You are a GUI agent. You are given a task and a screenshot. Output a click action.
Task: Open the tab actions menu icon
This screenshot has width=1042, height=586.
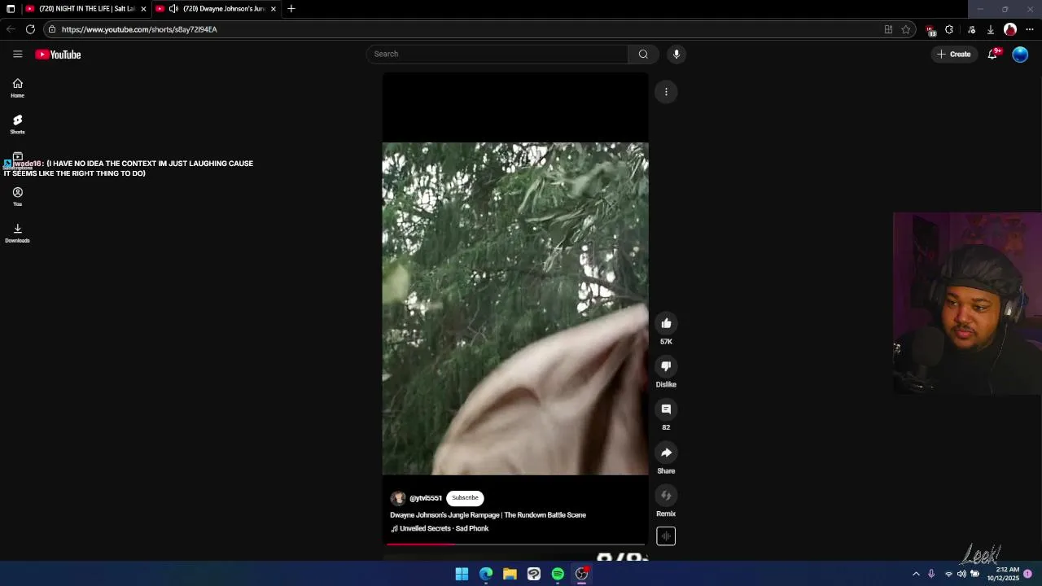pos(11,9)
